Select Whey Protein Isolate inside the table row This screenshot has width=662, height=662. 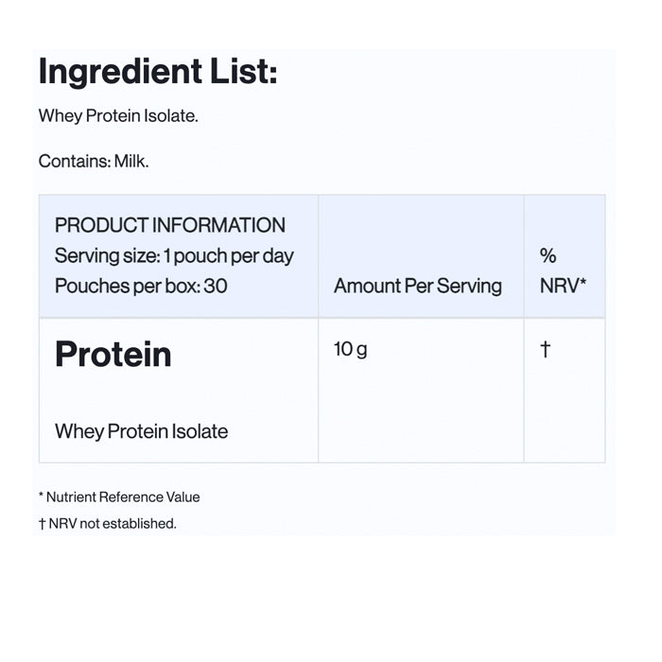pos(142,431)
